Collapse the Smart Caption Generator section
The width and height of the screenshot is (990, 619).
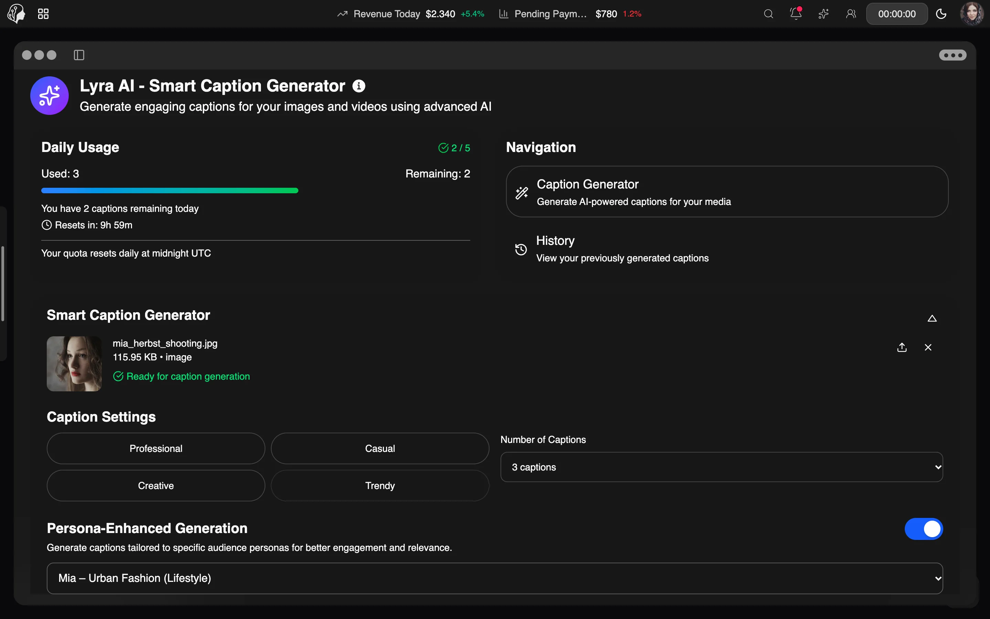[x=932, y=318]
